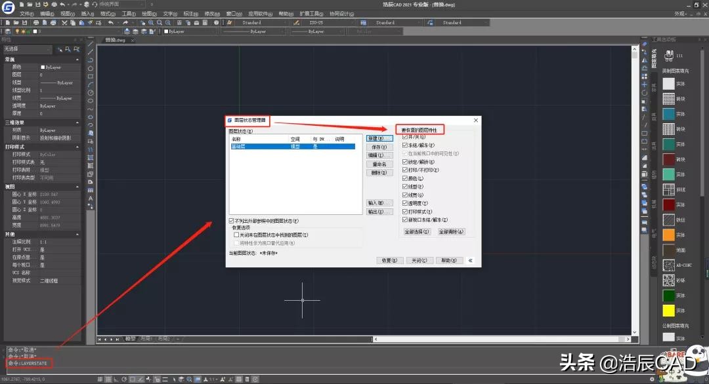The image size is (709, 384).
Task: Open Layer Properties Manager from the layers toolbar
Action: 8,31
